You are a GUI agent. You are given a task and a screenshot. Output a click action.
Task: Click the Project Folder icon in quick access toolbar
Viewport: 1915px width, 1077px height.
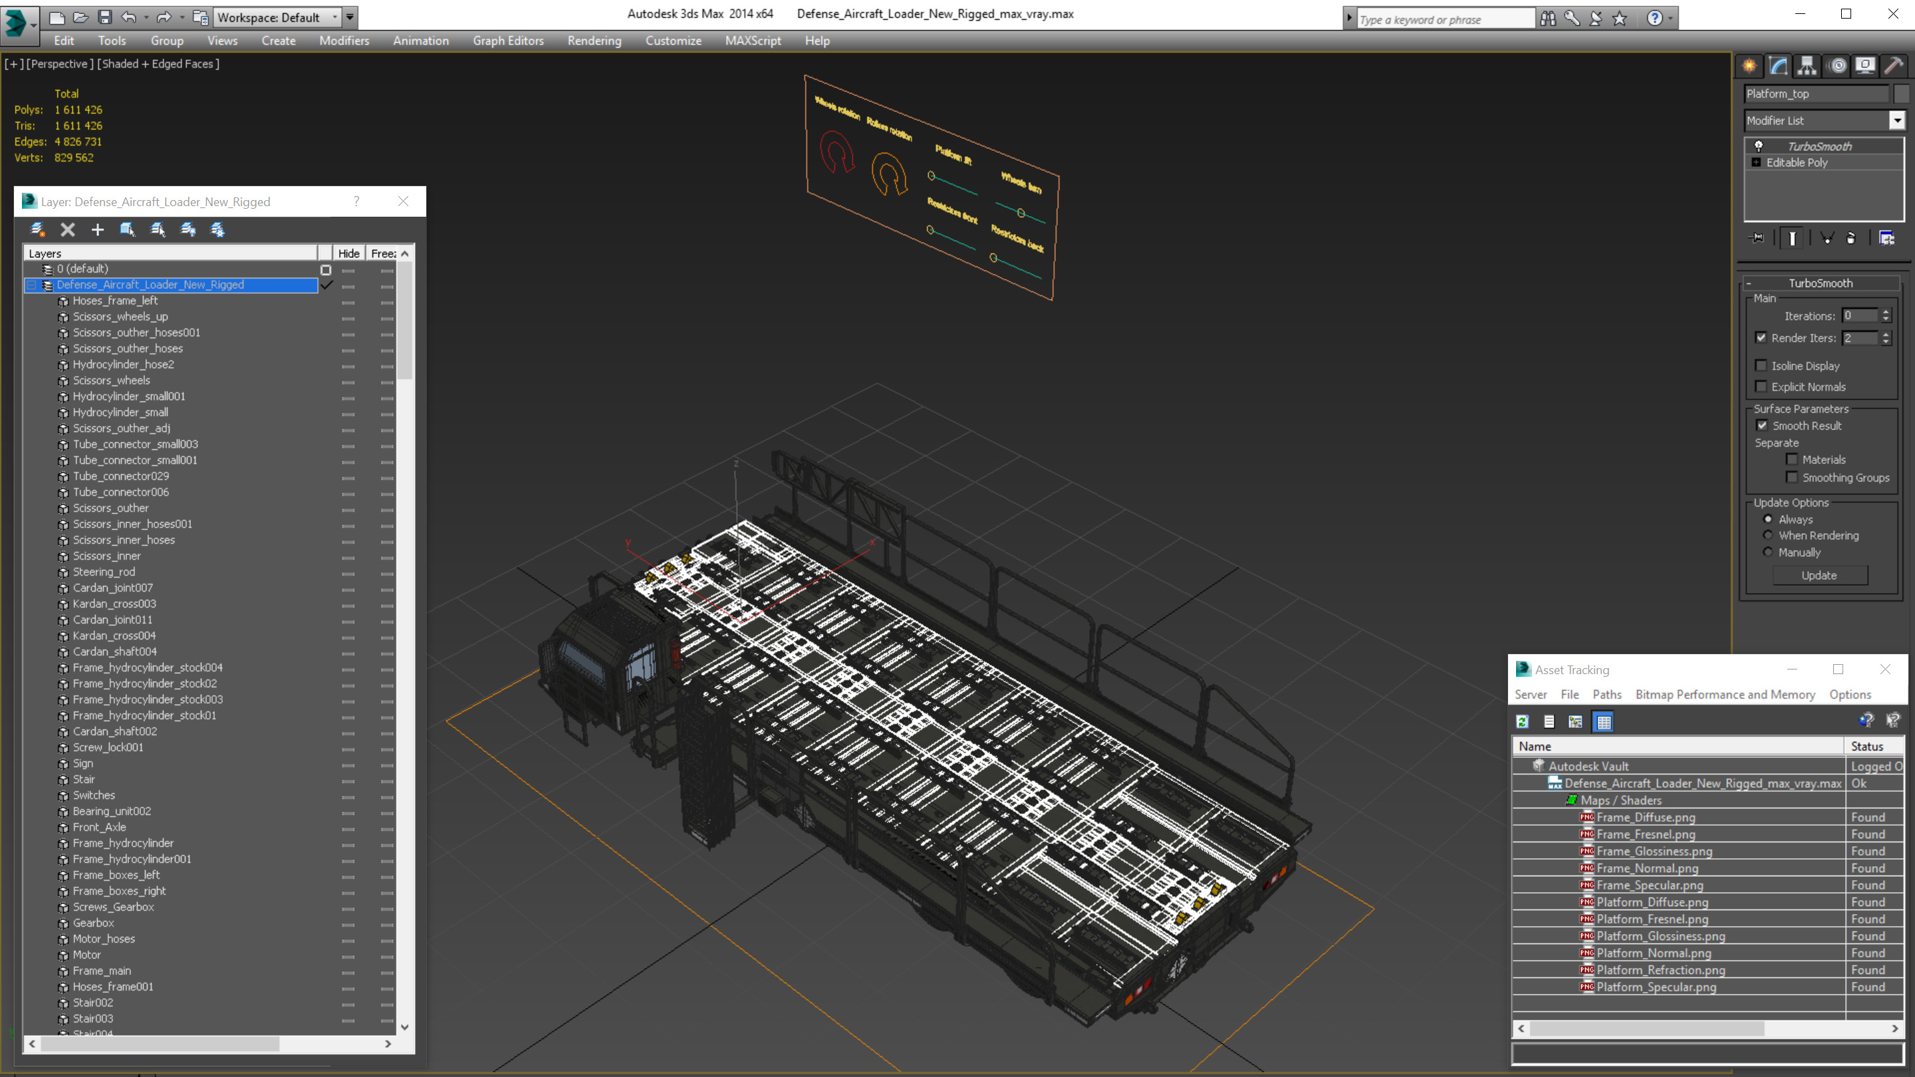(201, 17)
